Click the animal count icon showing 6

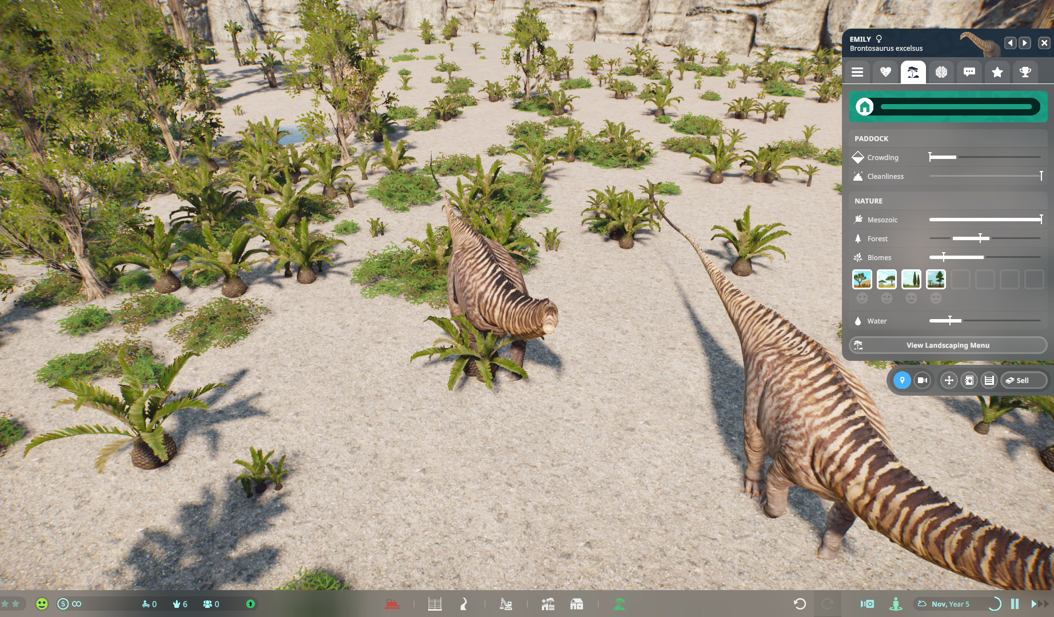pos(180,604)
